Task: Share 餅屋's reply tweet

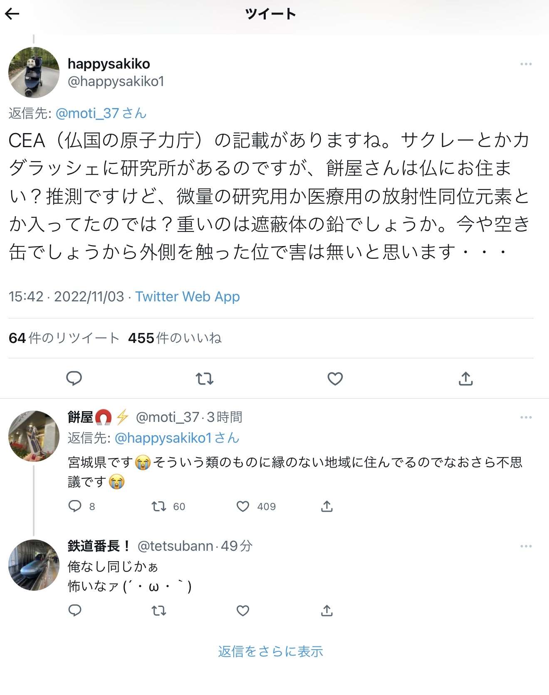Action: (327, 506)
